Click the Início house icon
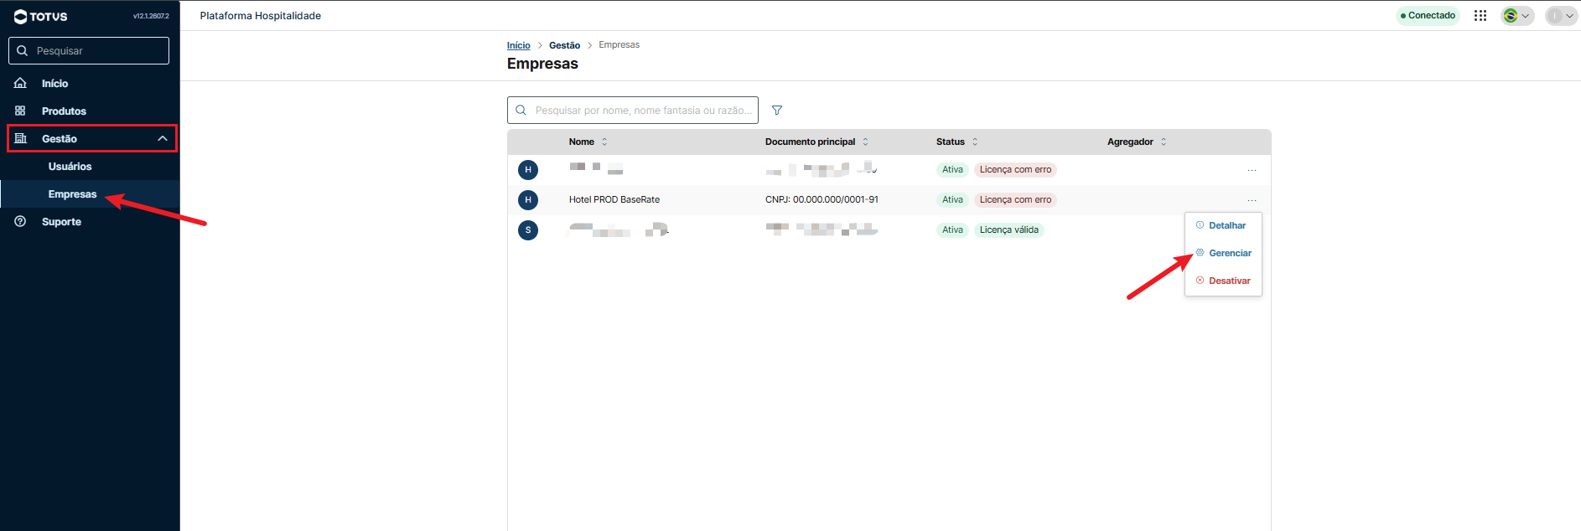The width and height of the screenshot is (1581, 531). (20, 83)
